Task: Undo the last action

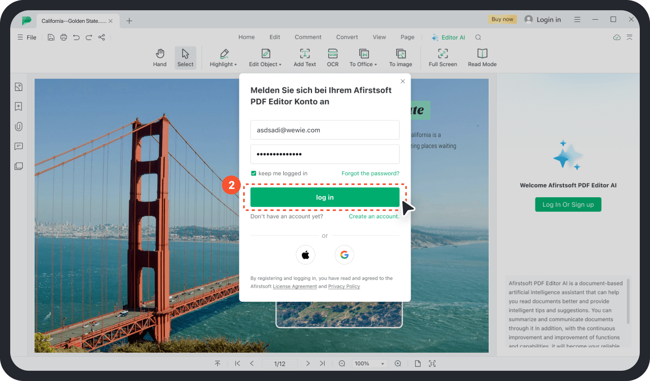Action: click(x=76, y=37)
